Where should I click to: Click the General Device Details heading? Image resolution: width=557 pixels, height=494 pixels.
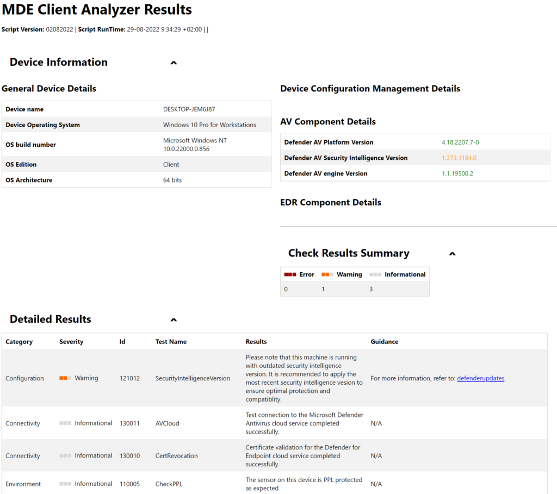tap(49, 89)
